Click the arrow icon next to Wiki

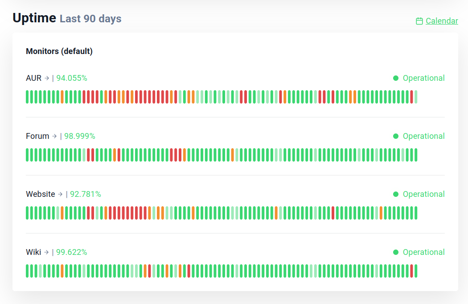(46, 252)
